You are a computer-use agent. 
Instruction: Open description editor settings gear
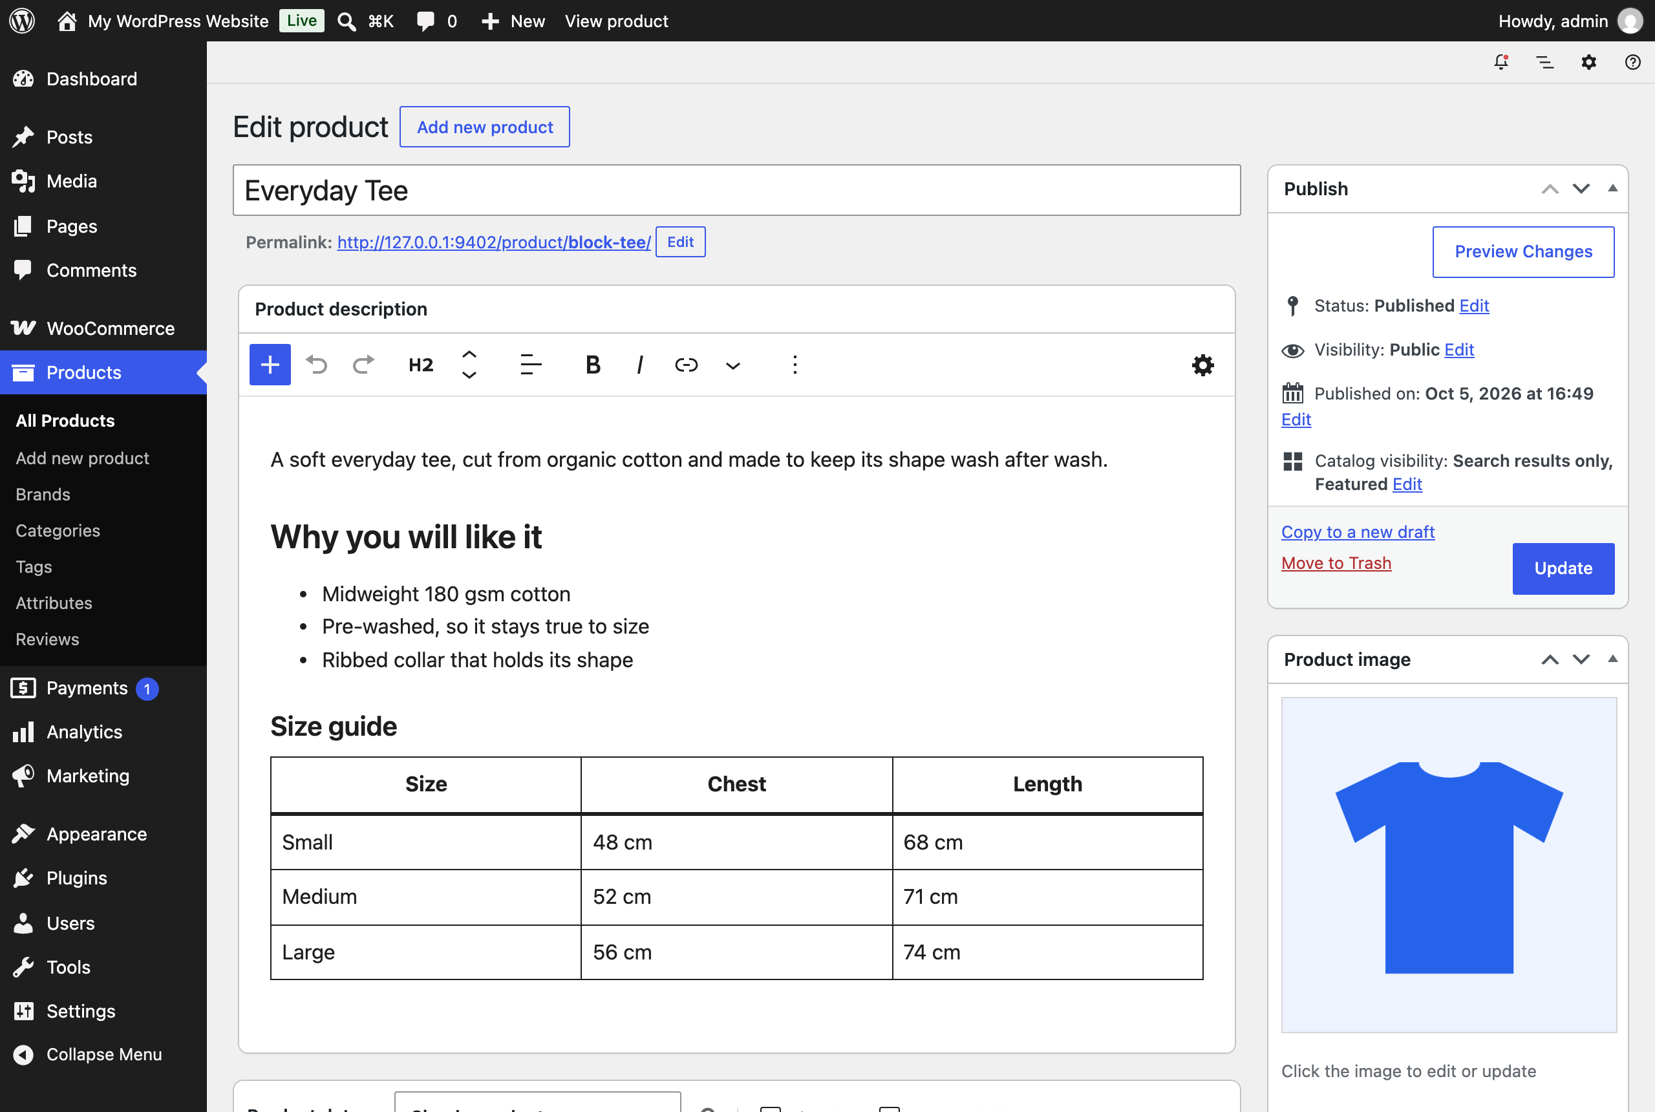pyautogui.click(x=1202, y=365)
